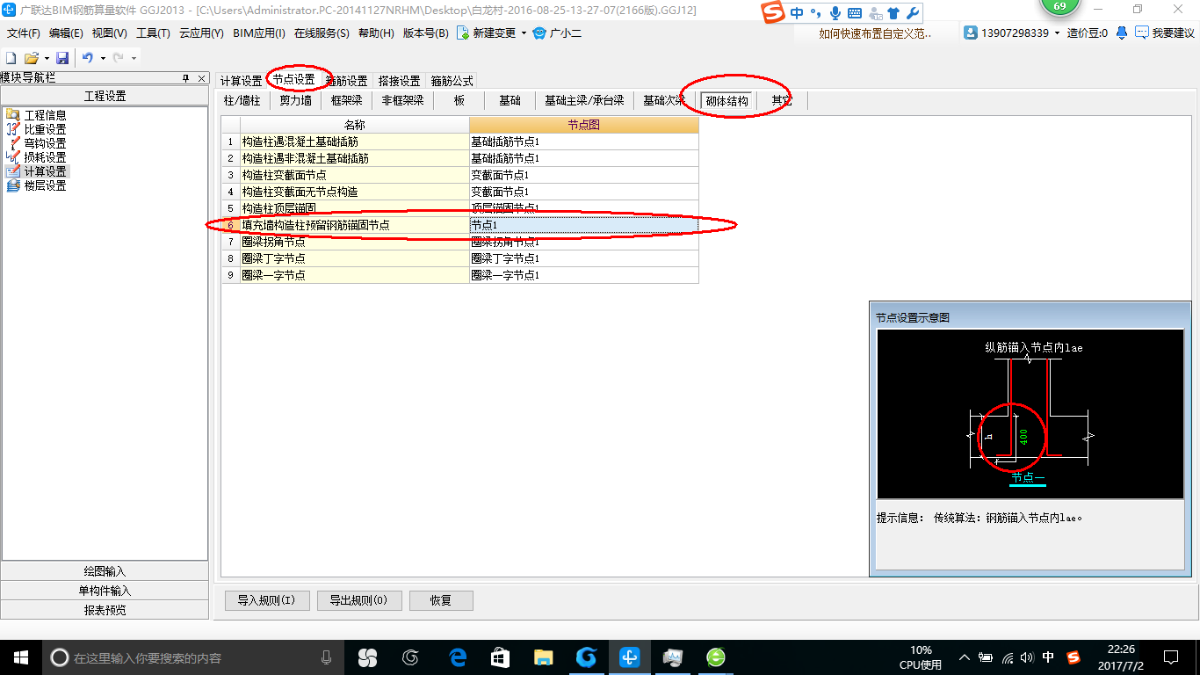Switch to the 计算设置 tab

tap(241, 80)
